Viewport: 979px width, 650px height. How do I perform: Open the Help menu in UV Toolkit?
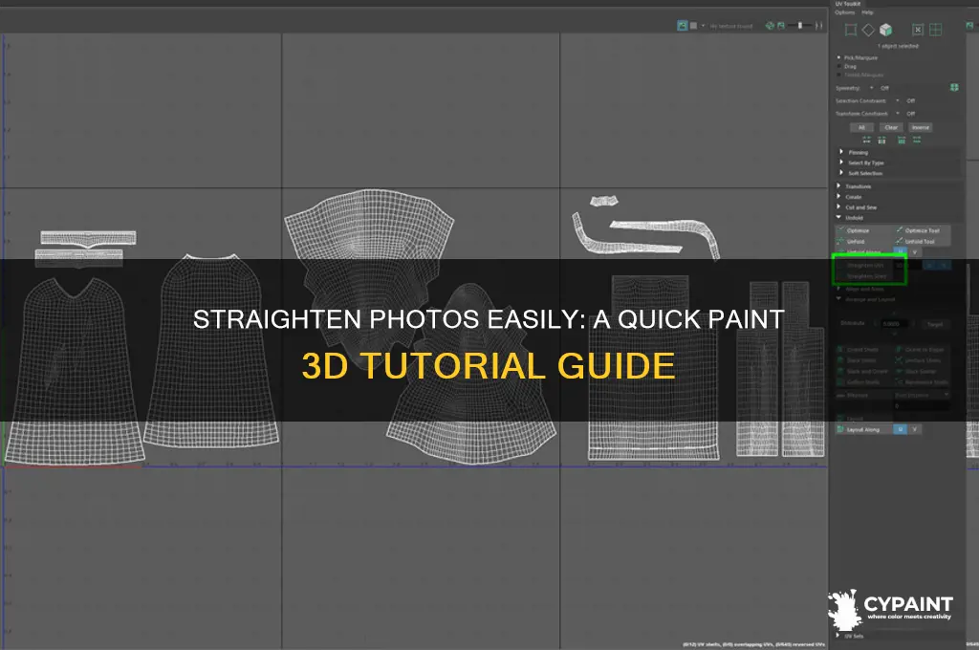point(867,12)
